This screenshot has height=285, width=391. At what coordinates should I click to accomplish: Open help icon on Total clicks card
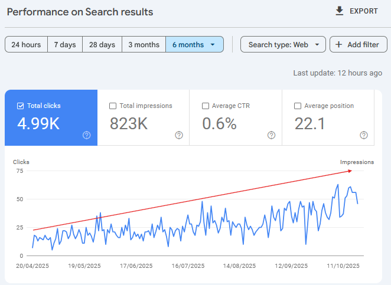[x=87, y=135]
